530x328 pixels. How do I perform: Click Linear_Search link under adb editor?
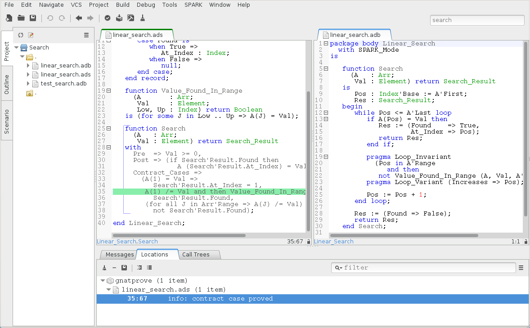tap(334, 242)
